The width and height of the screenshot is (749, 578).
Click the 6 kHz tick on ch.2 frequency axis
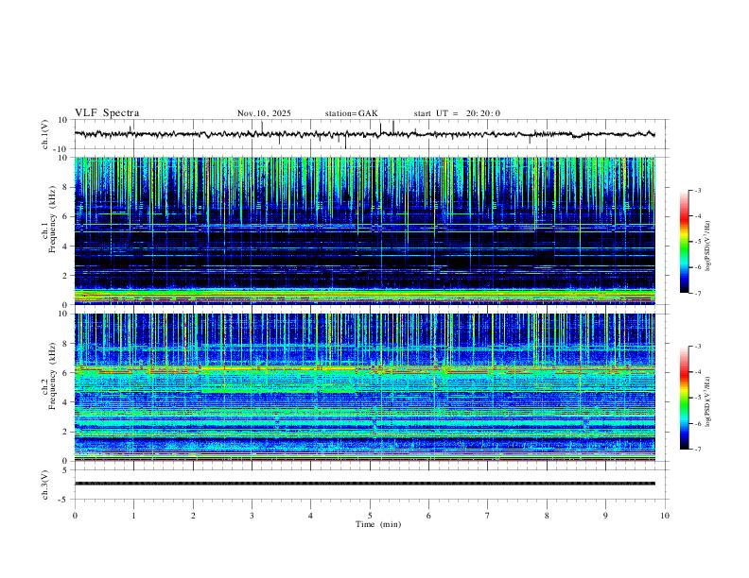pyautogui.click(x=66, y=373)
